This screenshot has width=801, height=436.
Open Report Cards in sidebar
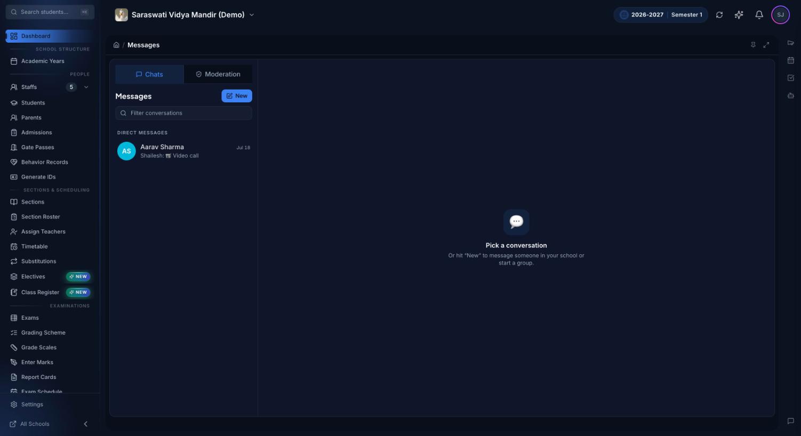[50, 377]
